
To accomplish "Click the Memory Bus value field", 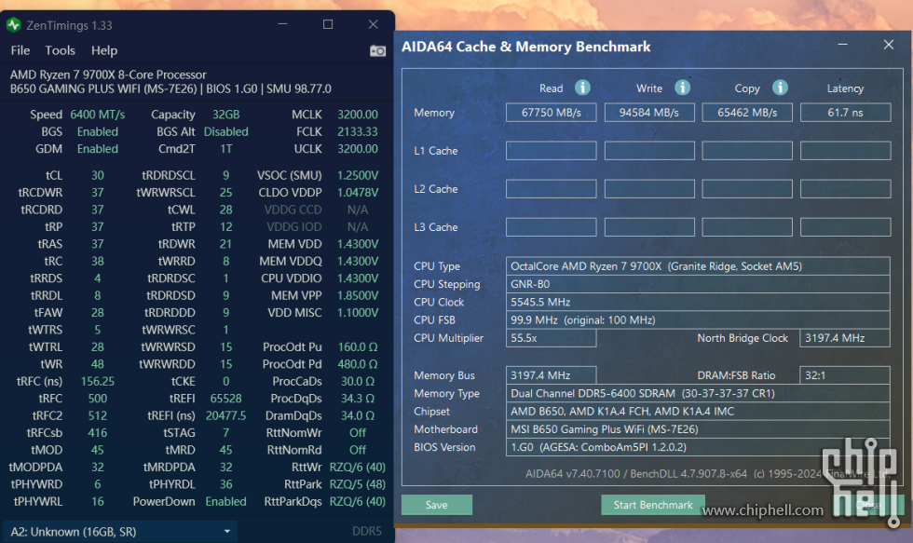I will [551, 375].
